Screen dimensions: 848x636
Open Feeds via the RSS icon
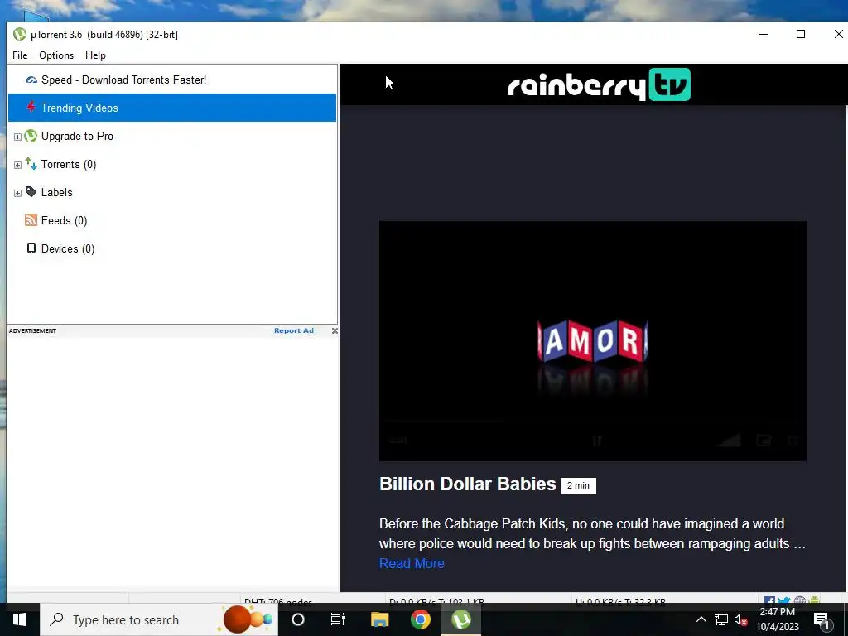point(31,220)
